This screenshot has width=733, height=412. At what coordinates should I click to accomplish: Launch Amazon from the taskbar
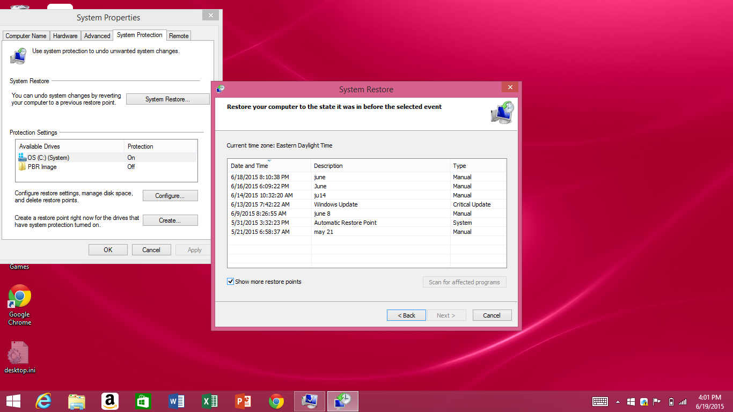pos(110,401)
